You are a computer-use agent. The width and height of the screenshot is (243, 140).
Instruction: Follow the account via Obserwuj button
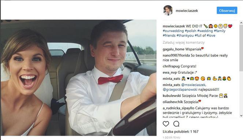[227, 11]
